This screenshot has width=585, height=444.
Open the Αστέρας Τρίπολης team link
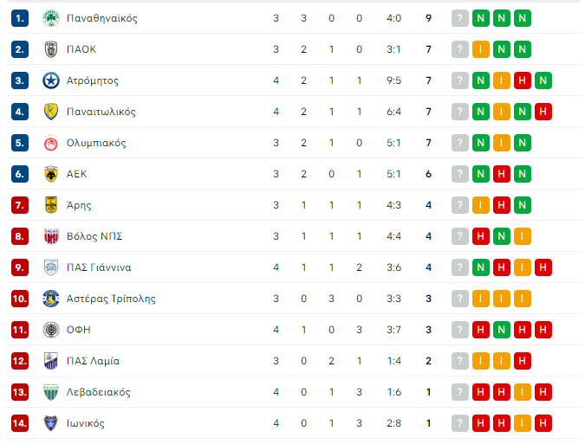click(x=111, y=299)
